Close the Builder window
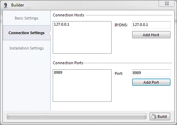Image resolution: width=177 pixels, height=125 pixels. 166,3
